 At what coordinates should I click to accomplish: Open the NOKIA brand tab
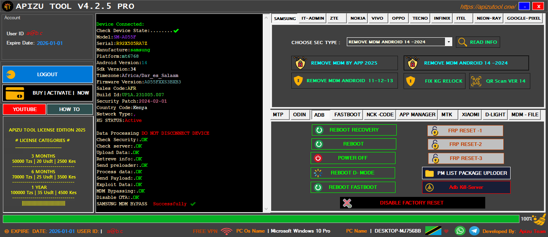coord(358,18)
